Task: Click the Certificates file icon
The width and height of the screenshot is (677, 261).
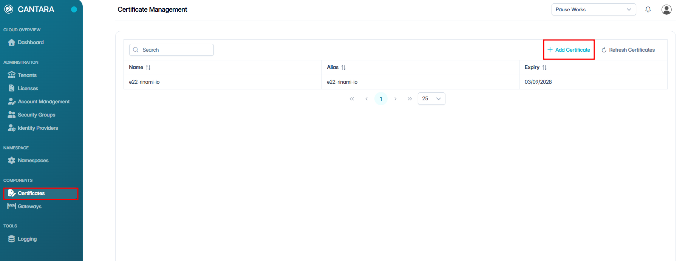Action: [x=12, y=193]
